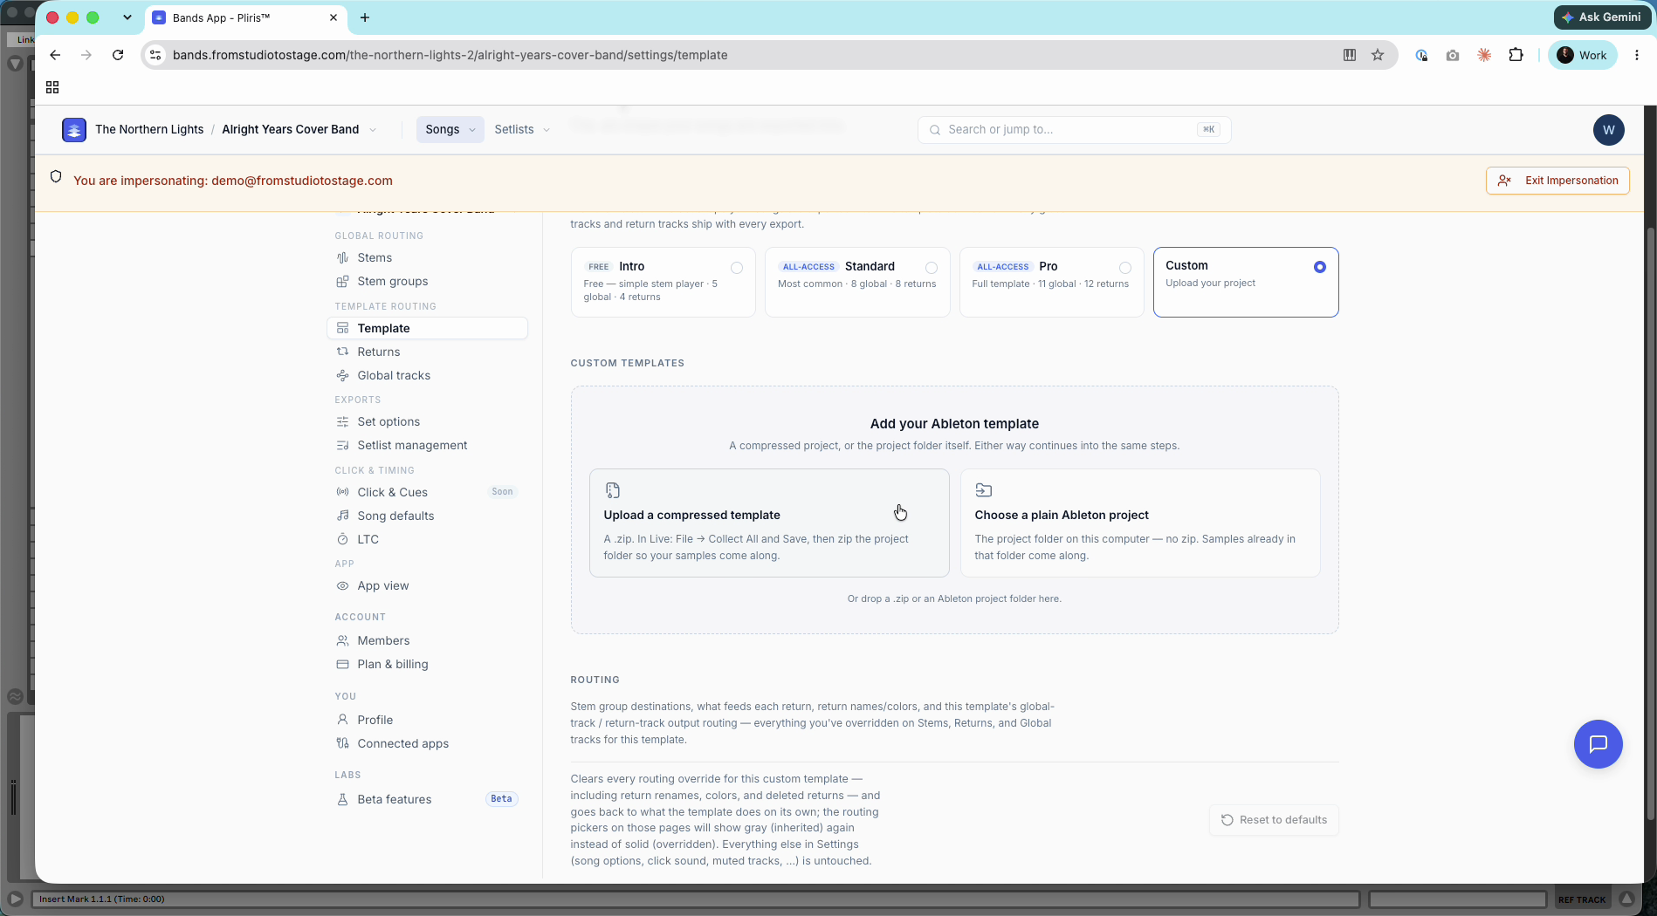Image resolution: width=1657 pixels, height=916 pixels.
Task: Open Chrome three-dot menu
Action: [x=1637, y=55]
